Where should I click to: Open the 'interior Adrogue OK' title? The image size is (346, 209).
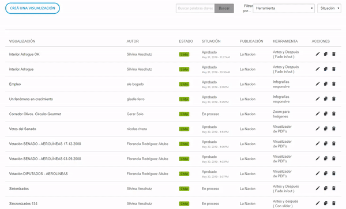[x=24, y=54]
